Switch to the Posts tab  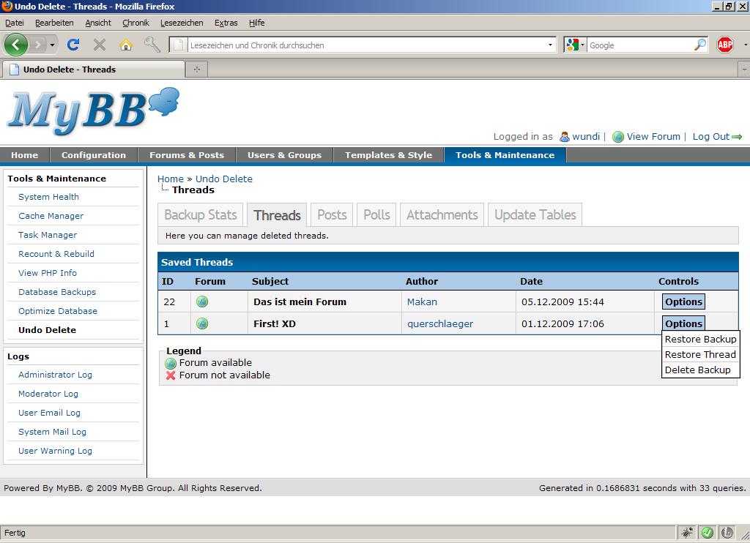332,214
